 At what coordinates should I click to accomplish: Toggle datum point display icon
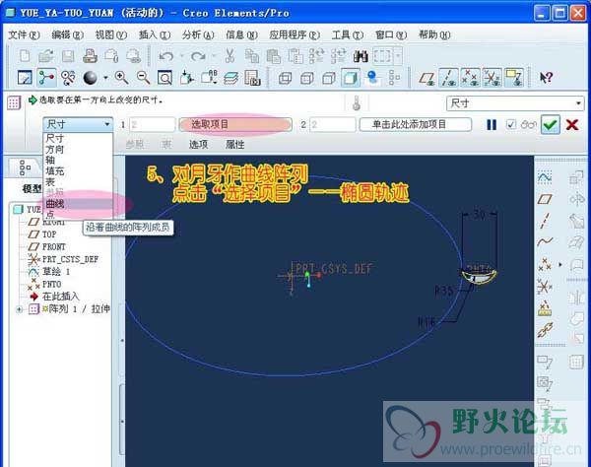(470, 78)
